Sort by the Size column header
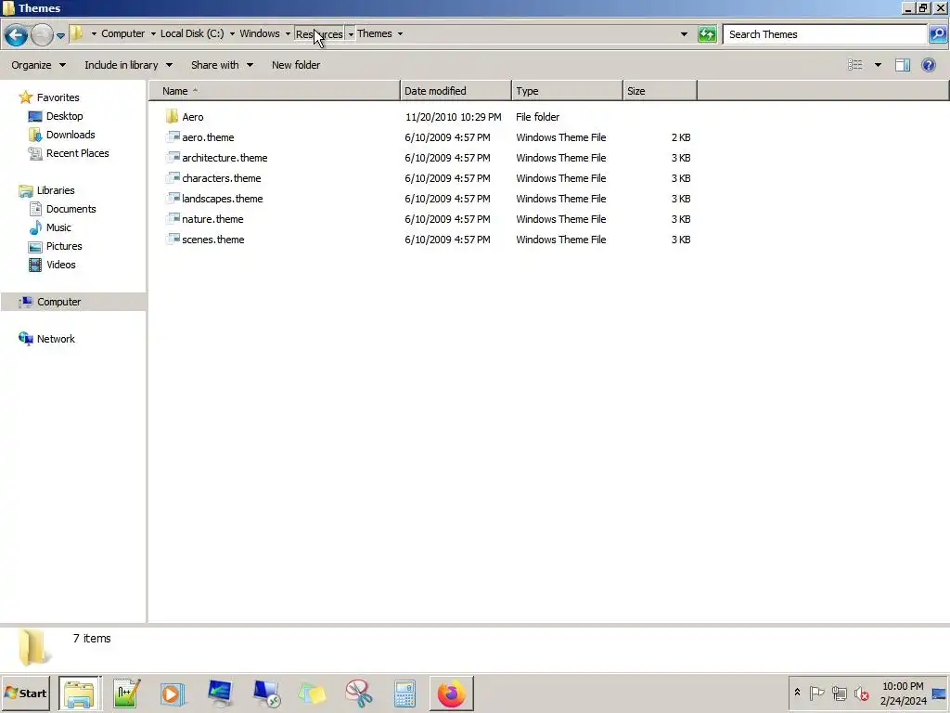This screenshot has height=713, width=950. pyautogui.click(x=660, y=91)
